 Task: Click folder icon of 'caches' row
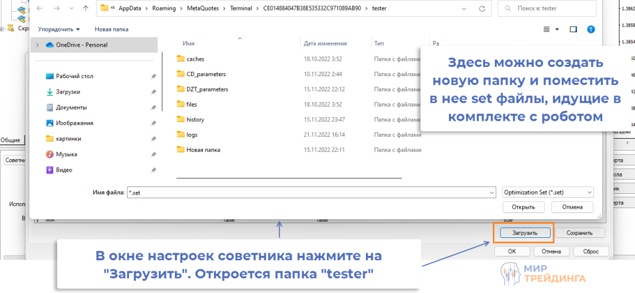point(180,59)
